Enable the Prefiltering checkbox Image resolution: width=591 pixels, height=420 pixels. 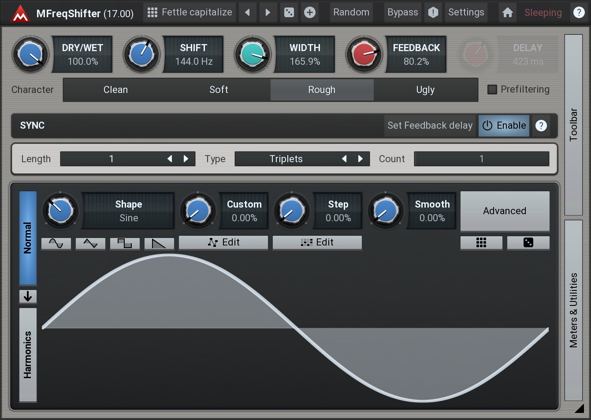pos(492,89)
